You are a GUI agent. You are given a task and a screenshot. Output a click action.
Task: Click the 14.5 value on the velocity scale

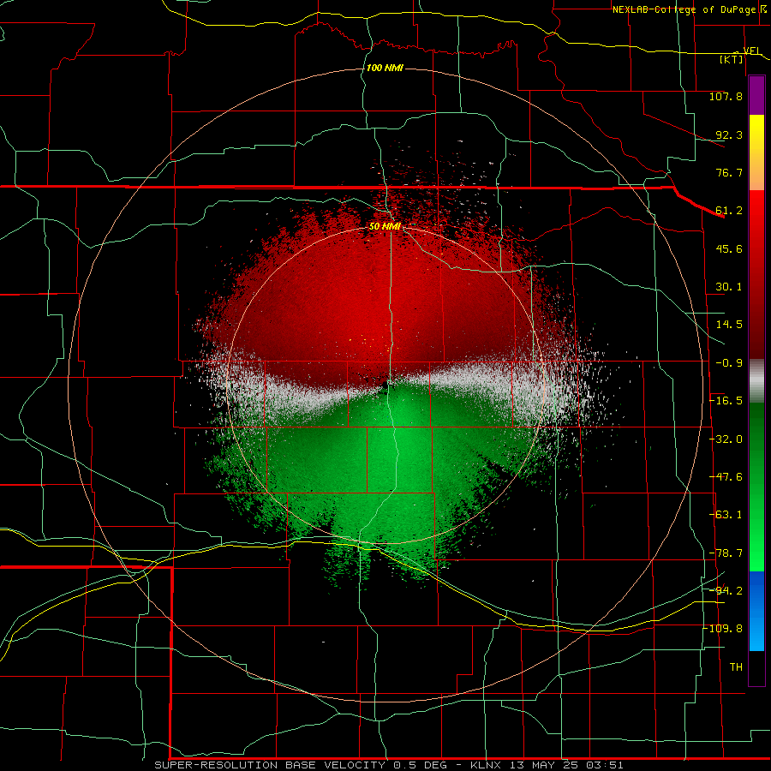click(x=729, y=325)
